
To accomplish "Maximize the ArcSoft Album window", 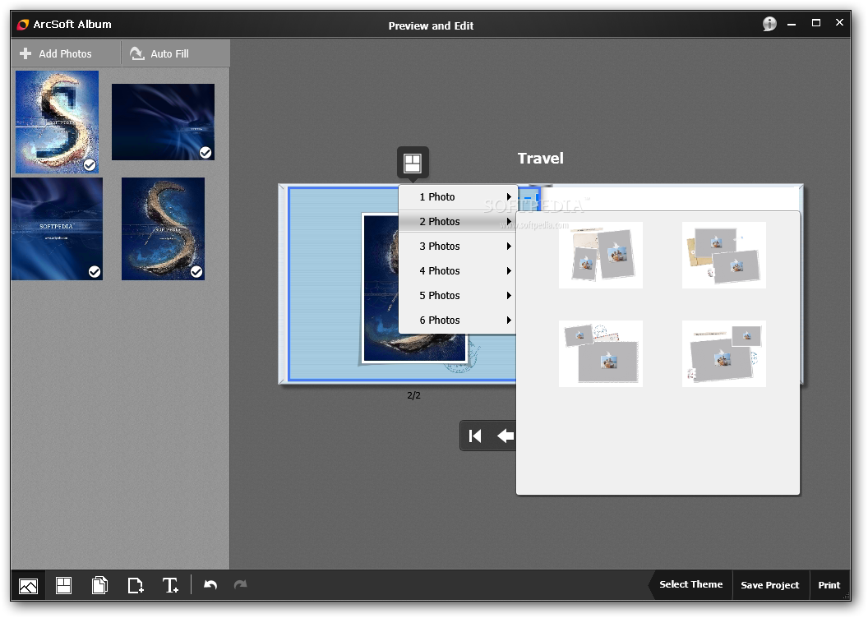I will coord(816,23).
